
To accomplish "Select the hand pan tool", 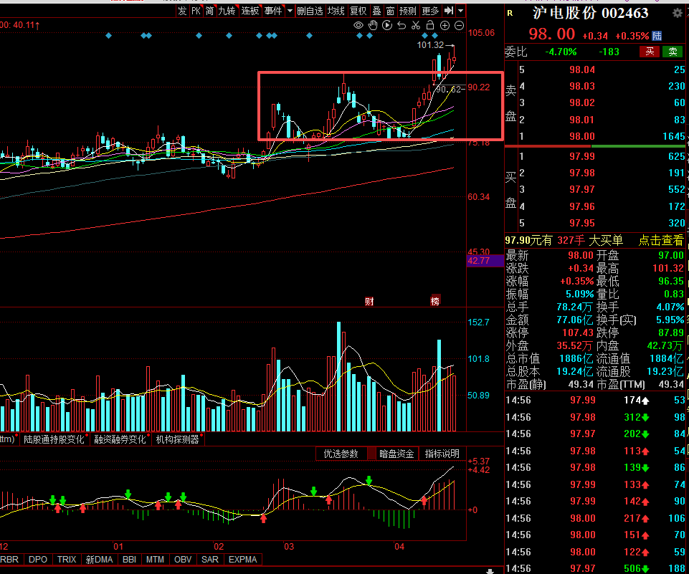I will coord(373,26).
